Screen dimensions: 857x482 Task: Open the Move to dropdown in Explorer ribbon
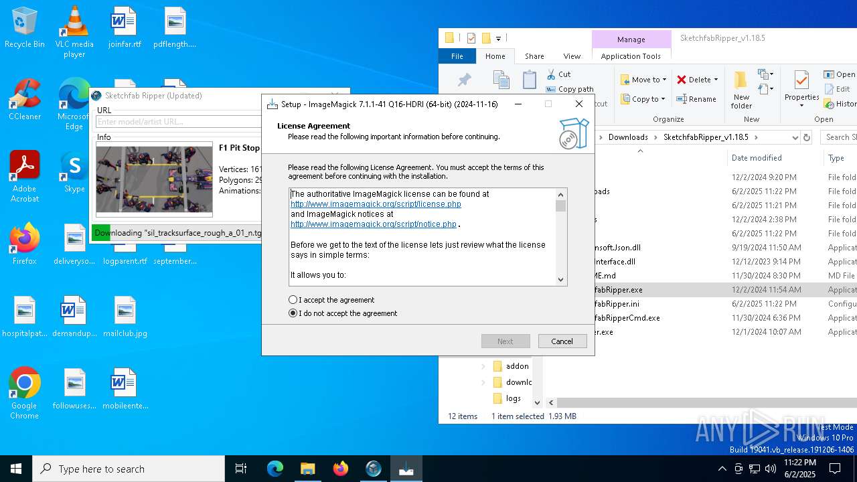[643, 80]
